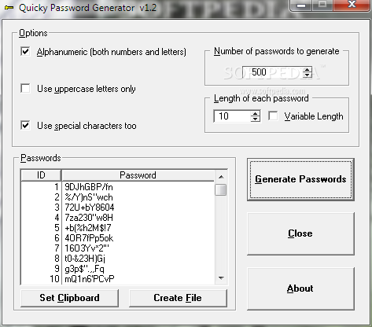Open the About dialog

[300, 288]
